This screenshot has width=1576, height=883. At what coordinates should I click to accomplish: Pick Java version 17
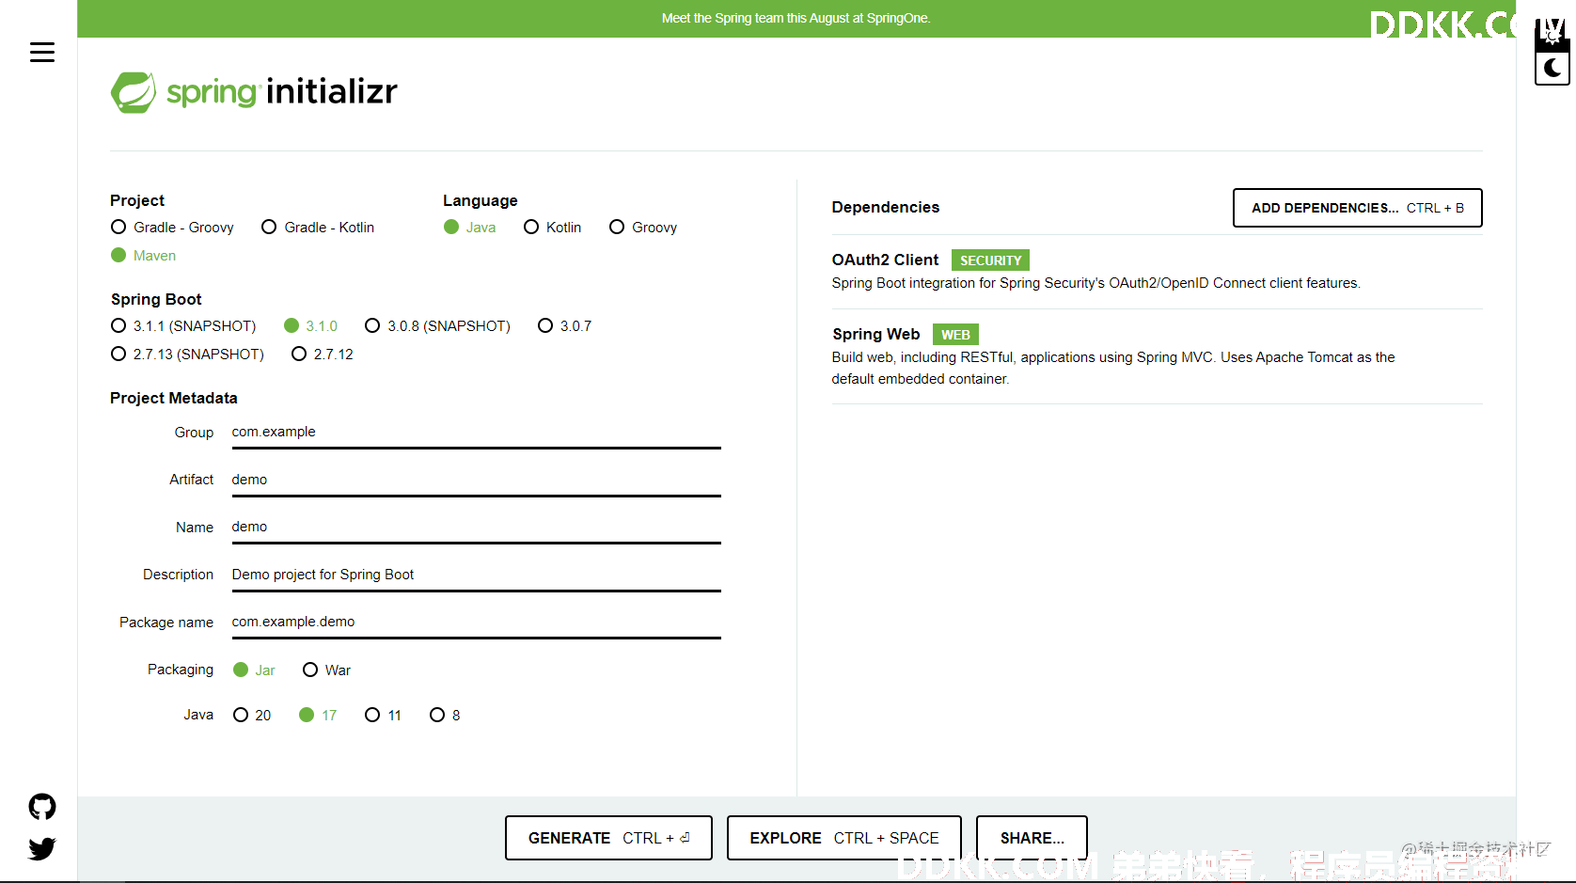(x=318, y=716)
